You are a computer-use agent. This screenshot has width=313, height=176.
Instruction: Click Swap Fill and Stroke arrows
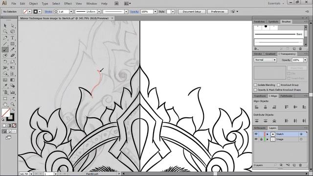point(13,110)
